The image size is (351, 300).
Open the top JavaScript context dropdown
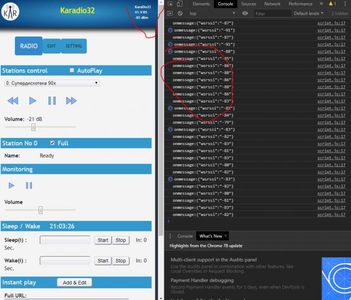[x=212, y=13]
